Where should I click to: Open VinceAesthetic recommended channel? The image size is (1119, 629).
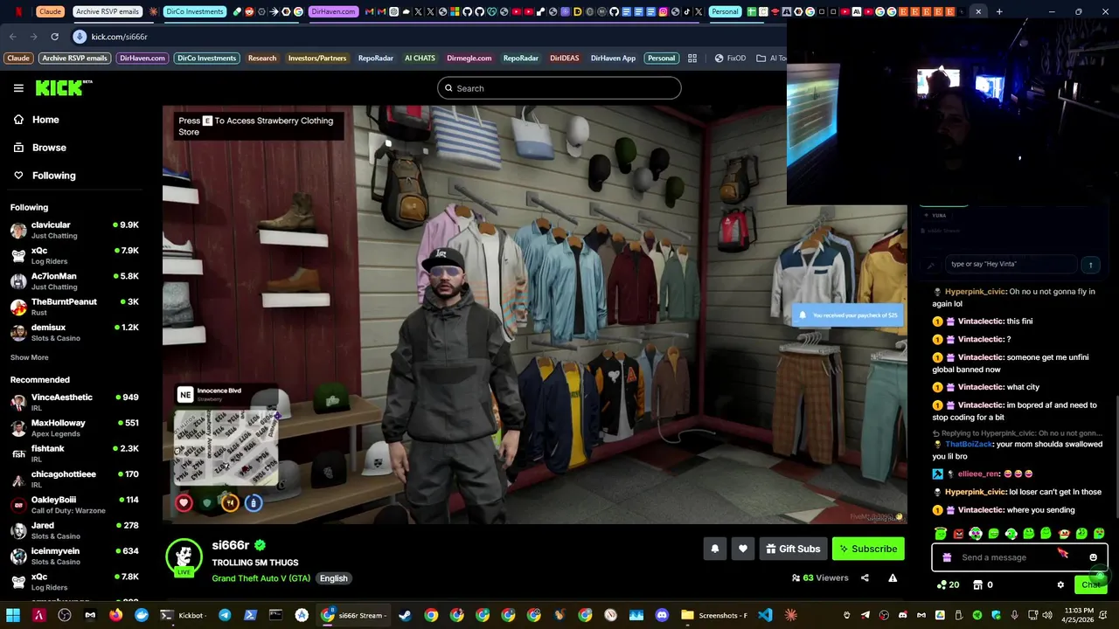tap(74, 402)
